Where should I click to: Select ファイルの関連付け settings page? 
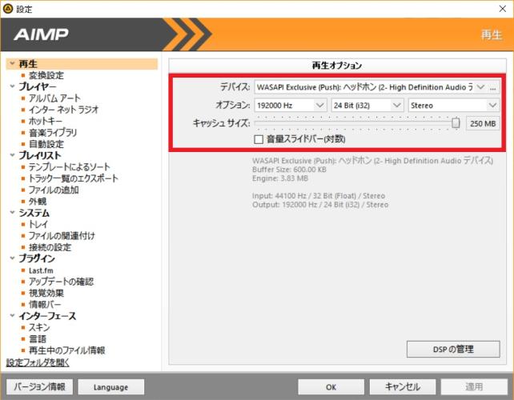[62, 235]
